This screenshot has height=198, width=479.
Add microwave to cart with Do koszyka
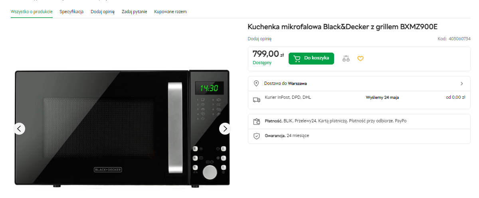pos(311,59)
